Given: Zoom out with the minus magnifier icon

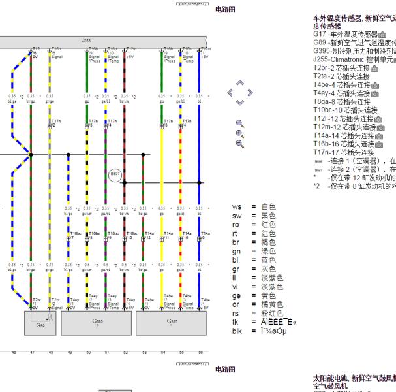Looking at the screenshot, I should [239, 144].
